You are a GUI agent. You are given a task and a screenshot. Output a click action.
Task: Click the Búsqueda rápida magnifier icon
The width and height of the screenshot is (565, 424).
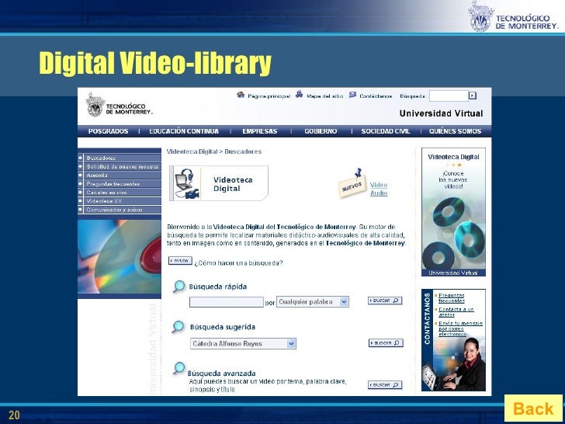point(179,287)
